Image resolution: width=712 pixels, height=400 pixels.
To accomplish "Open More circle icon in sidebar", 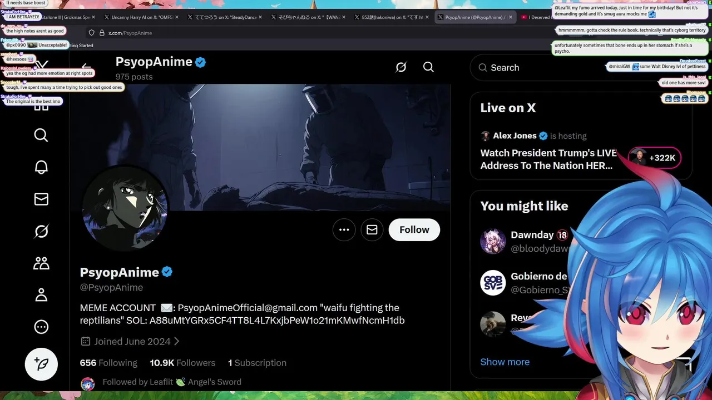I will click(41, 327).
